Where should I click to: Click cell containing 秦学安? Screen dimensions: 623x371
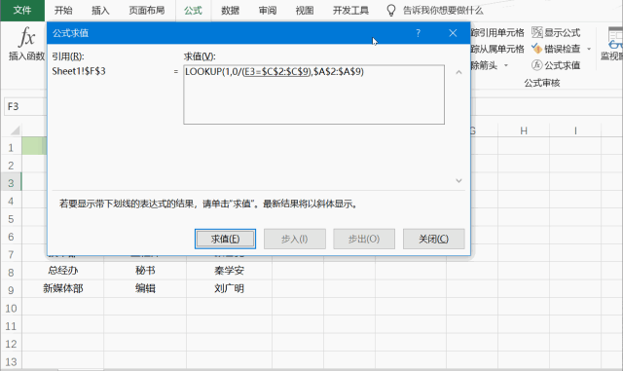point(230,271)
